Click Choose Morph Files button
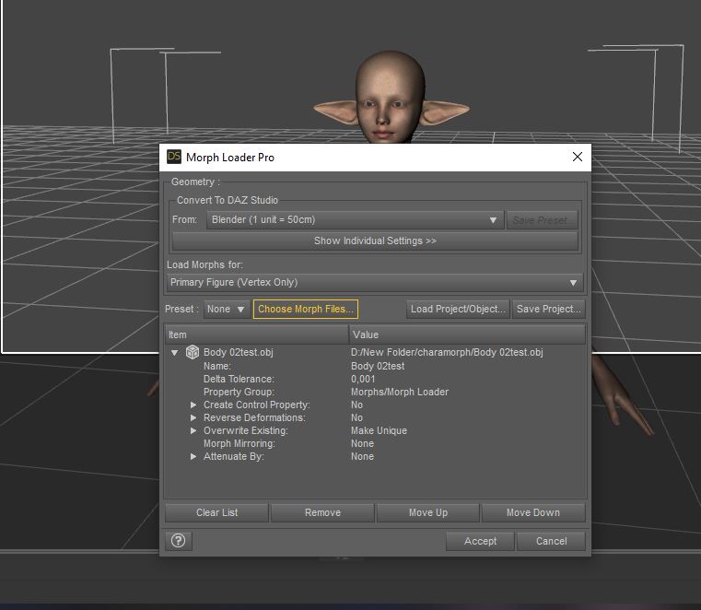701x610 pixels. 306,309
